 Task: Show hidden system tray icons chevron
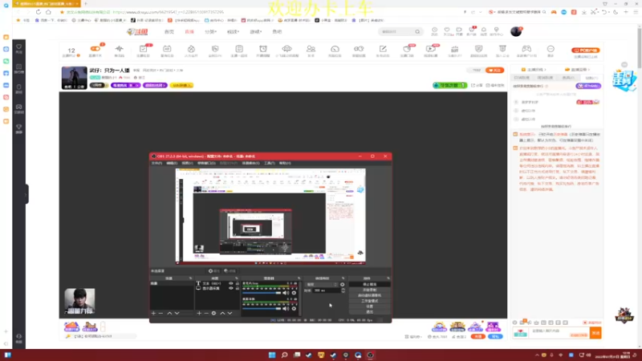[x=537, y=355]
